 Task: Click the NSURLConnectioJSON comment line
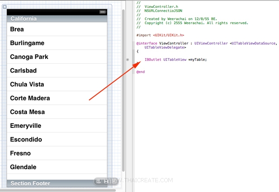click(x=159, y=11)
